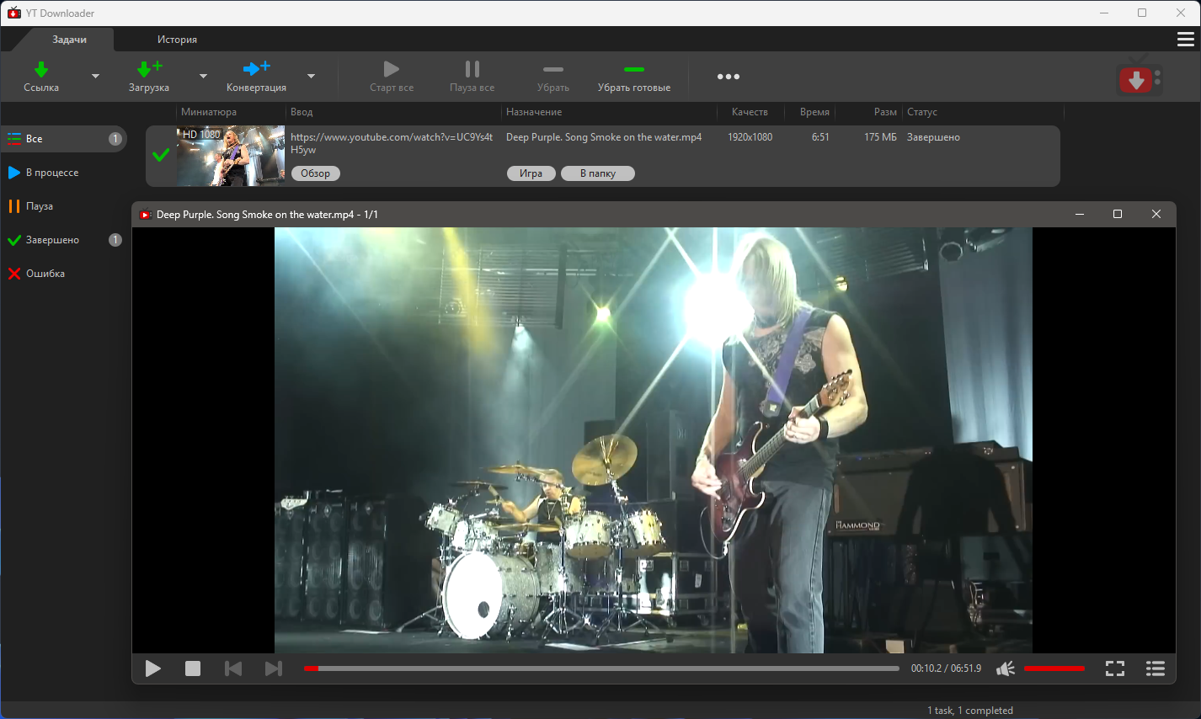The width and height of the screenshot is (1201, 719).
Task: Click the video seek bar
Action: (601, 668)
